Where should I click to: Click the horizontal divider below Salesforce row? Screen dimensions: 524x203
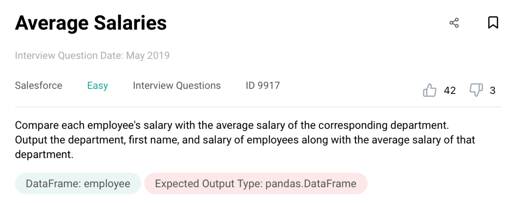(258, 107)
